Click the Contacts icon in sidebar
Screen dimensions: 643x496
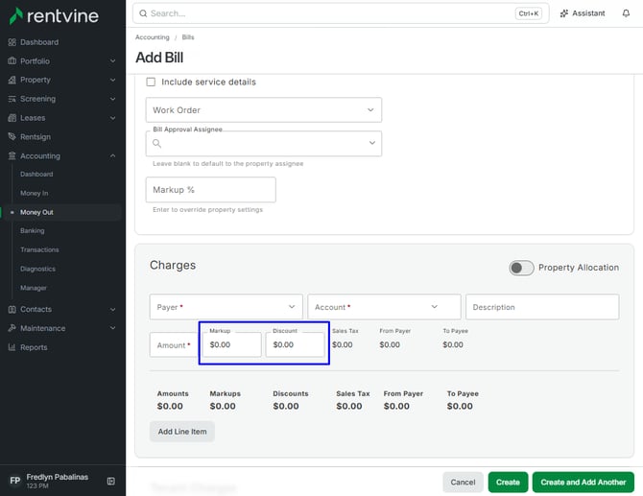point(12,310)
